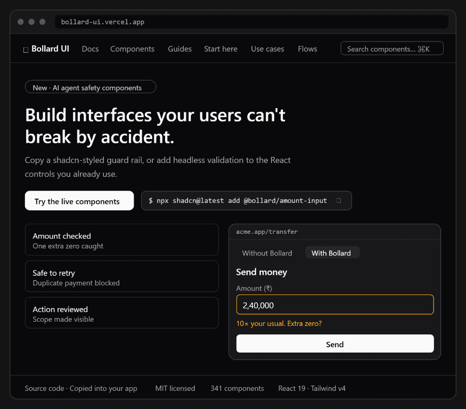Click the warning text '10× your usual. Extra zero?'

(x=279, y=323)
